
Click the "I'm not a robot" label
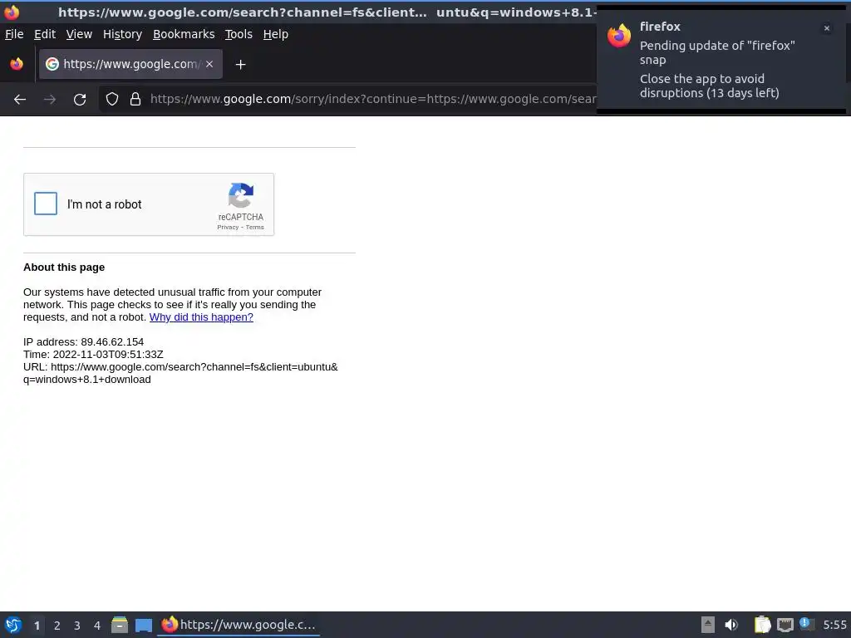[x=104, y=204]
